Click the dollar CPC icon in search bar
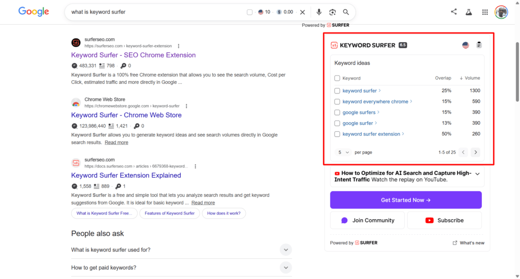The image size is (520, 279). 279,12
